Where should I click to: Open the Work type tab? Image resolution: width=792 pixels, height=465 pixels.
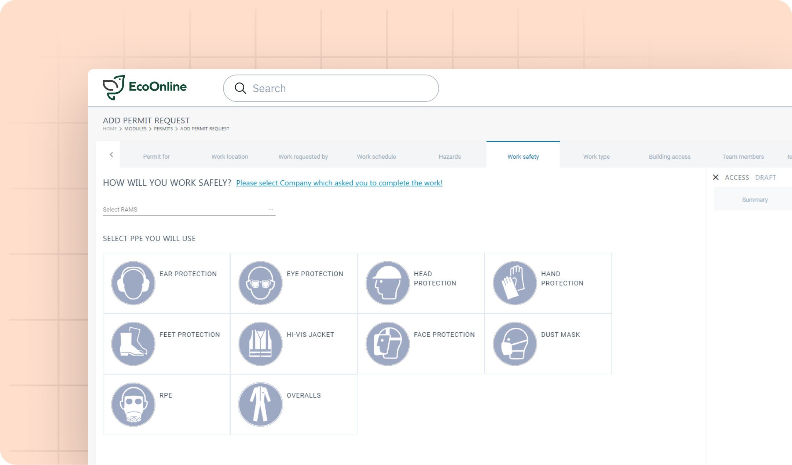click(596, 156)
